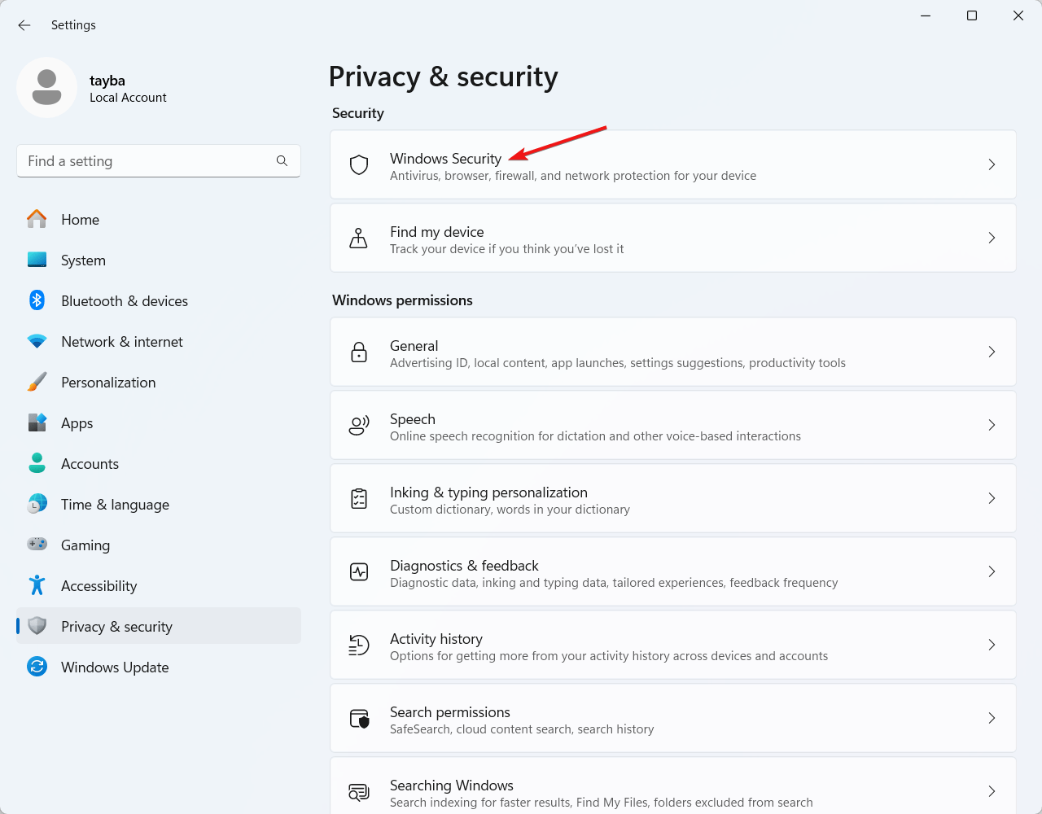Screen dimensions: 1042x814
Task: Expand Windows Security with its chevron
Action: pyautogui.click(x=992, y=164)
